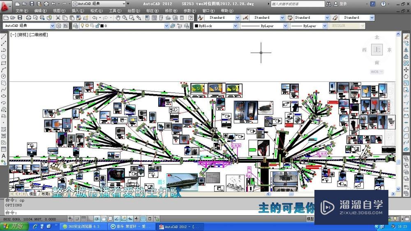Viewport: 411px width, 231px height.
Task: Click the binoculars search icon
Action: pyautogui.click(x=328, y=4)
